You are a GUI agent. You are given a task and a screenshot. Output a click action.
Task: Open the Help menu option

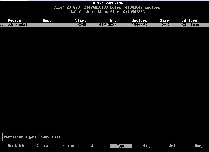pyautogui.click(x=147, y=146)
